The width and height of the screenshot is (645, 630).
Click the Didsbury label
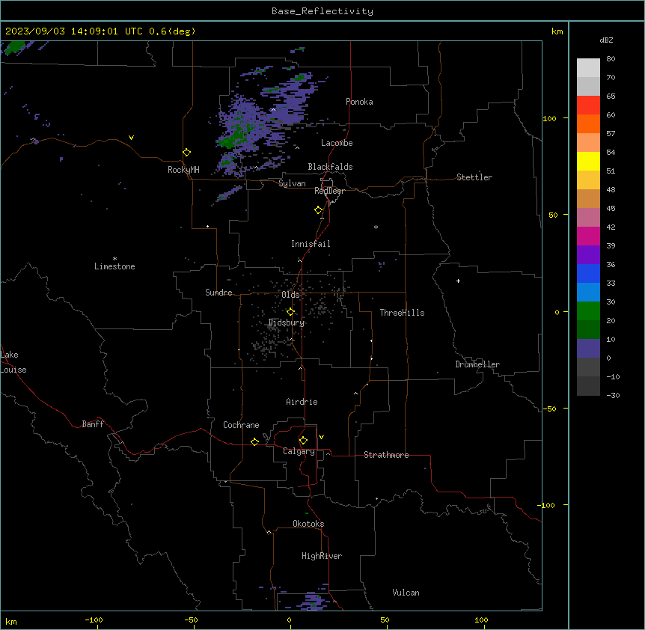pyautogui.click(x=287, y=322)
